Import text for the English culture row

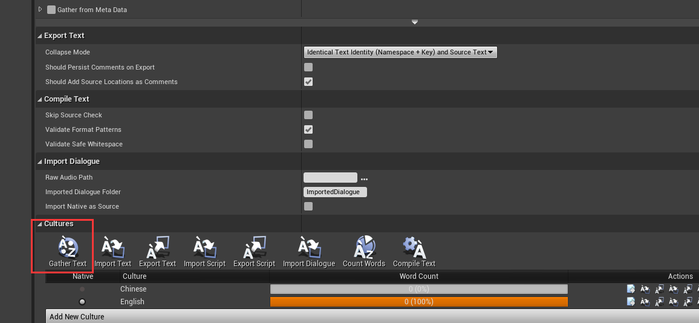pos(645,302)
